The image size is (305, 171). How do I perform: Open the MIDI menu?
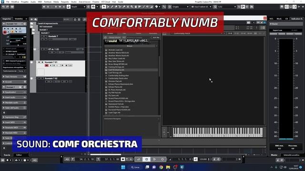(x=40, y=2)
